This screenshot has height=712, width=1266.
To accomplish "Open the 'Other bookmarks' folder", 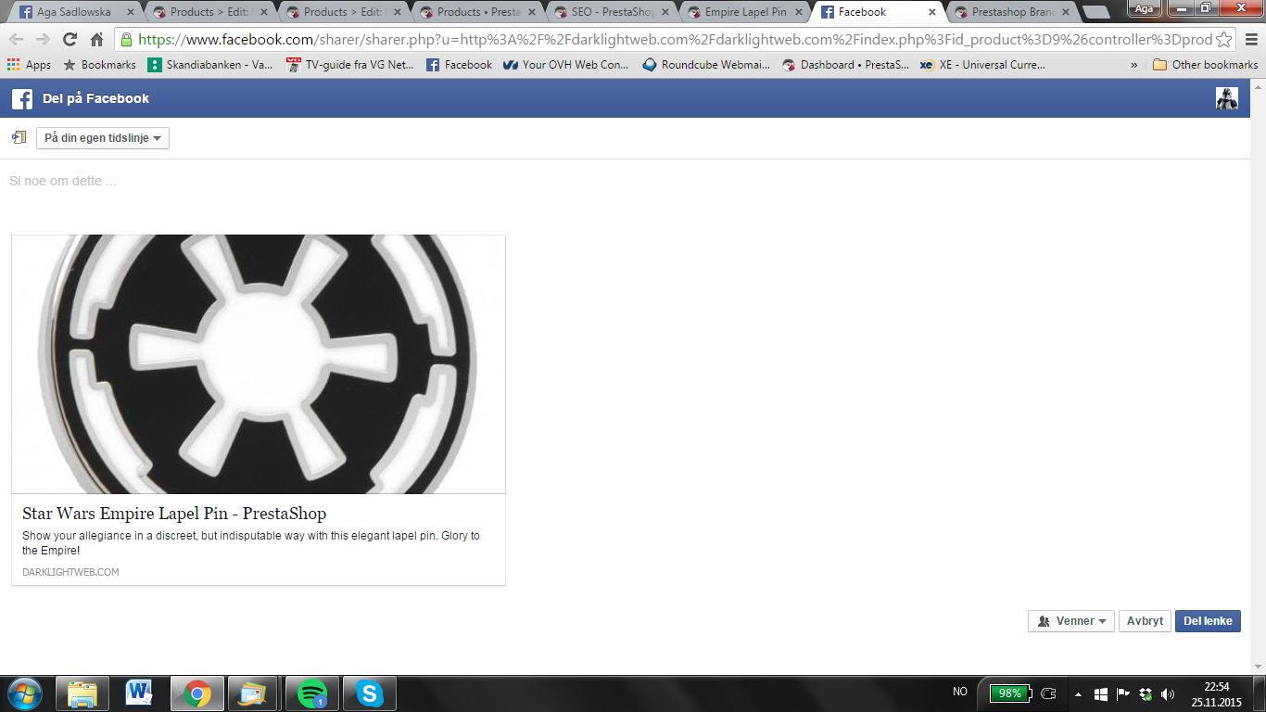I will tap(1205, 65).
